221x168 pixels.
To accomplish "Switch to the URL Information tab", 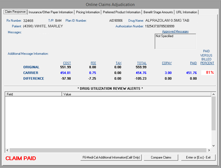I will click(x=186, y=12).
